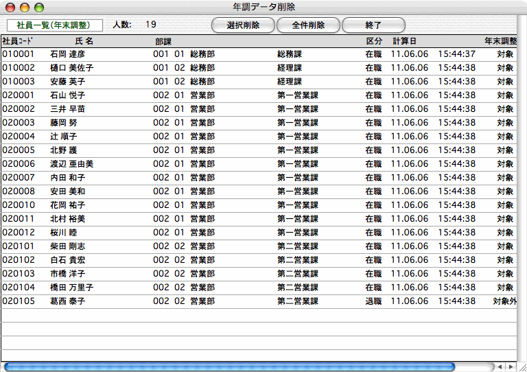Click the scroll left arrow
Screen dimensions: 527x372
500,367
